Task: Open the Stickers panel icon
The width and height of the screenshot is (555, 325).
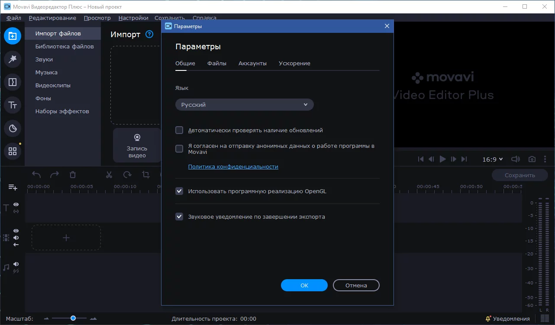Action: pos(13,128)
